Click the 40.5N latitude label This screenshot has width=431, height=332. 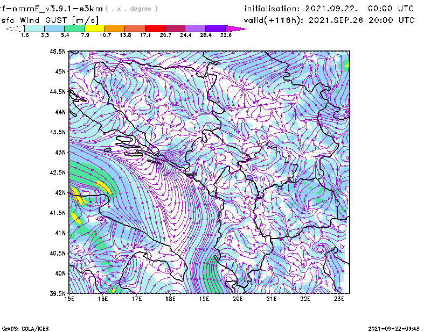58,254
